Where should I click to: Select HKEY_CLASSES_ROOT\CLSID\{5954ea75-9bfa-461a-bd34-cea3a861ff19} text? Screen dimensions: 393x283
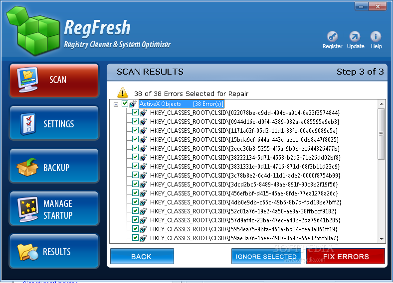pyautogui.click(x=243, y=229)
